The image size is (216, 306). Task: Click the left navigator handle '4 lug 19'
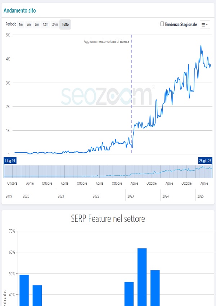pyautogui.click(x=10, y=161)
